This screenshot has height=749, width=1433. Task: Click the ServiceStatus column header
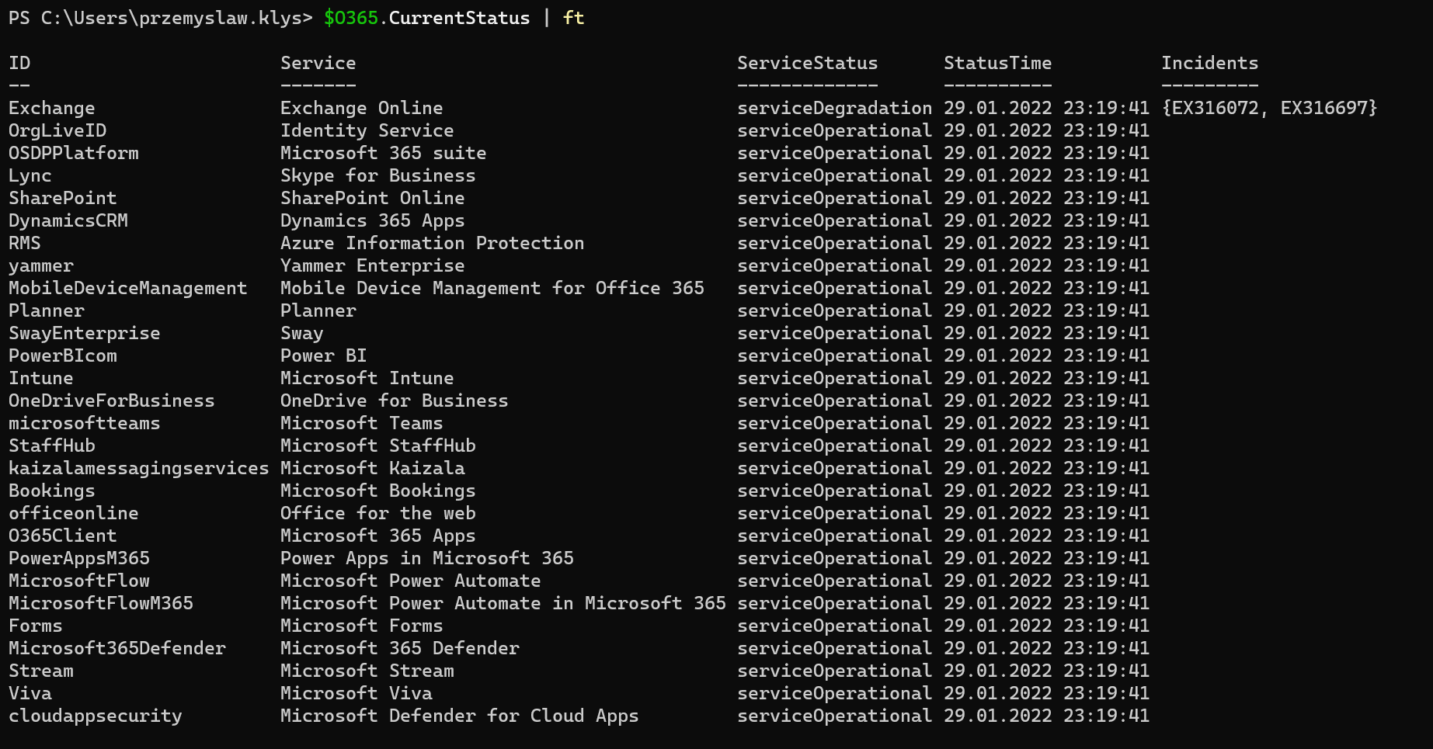[x=808, y=63]
